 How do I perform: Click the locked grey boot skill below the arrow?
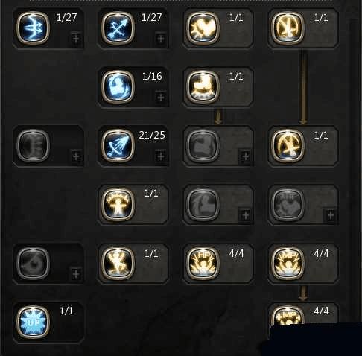203,146
